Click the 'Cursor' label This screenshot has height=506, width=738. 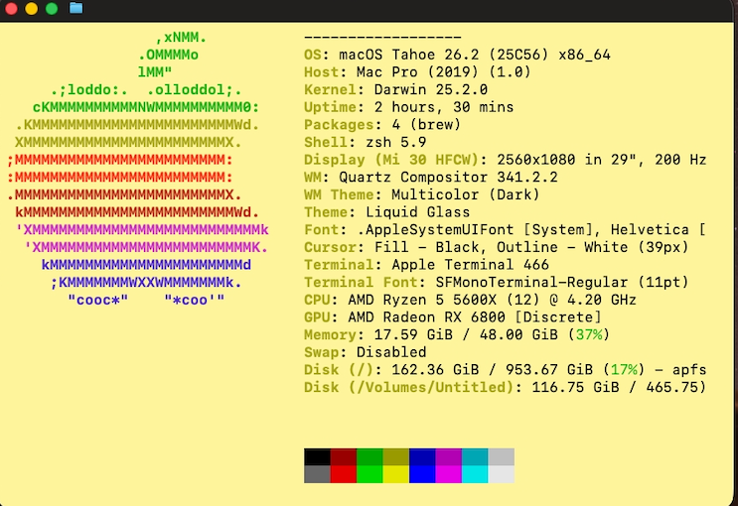click(x=330, y=247)
